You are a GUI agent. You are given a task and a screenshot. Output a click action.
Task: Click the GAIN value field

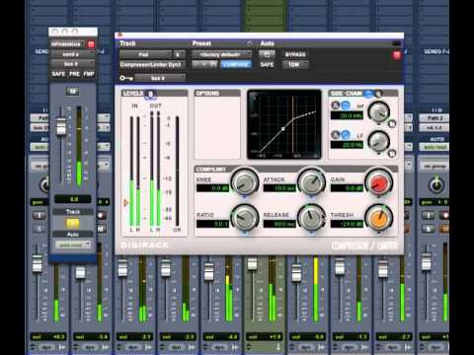pos(347,188)
